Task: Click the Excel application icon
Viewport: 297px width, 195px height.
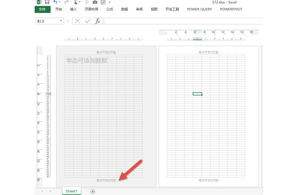Action: [39, 2]
